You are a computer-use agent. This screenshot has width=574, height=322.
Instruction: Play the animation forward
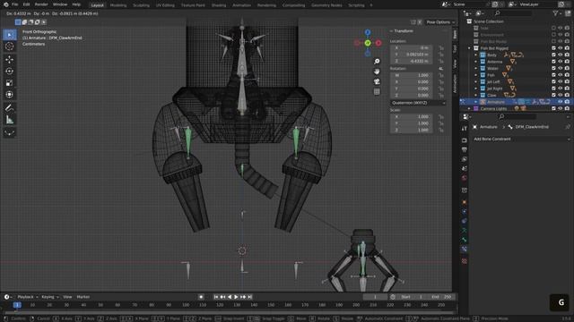click(x=236, y=297)
